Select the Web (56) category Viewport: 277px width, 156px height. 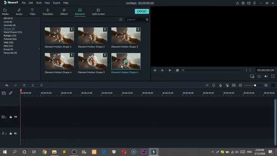point(9,42)
